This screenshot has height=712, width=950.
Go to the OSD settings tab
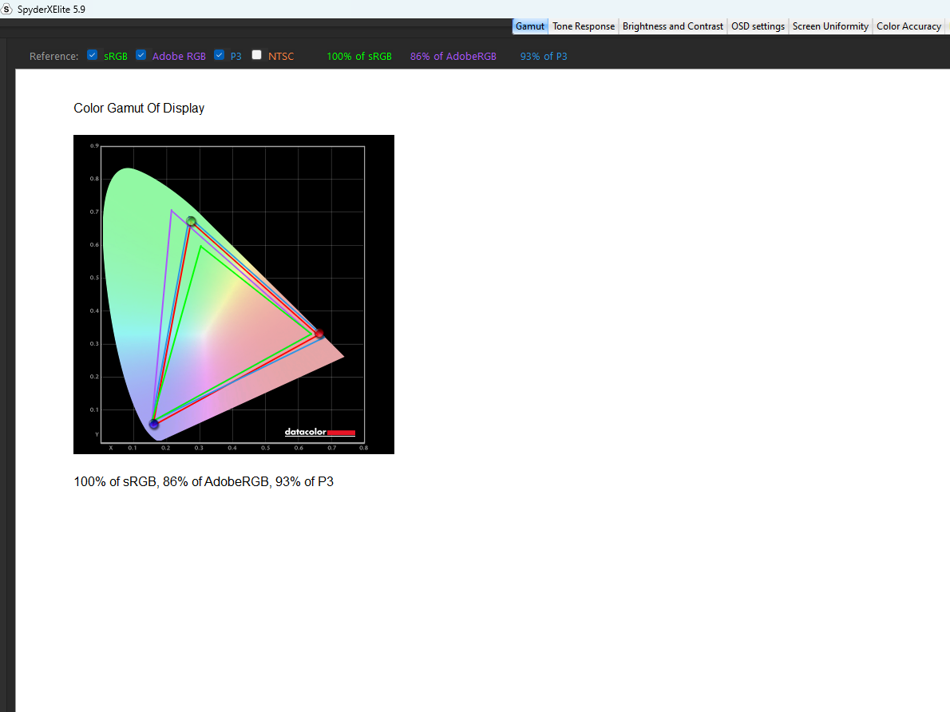click(758, 26)
